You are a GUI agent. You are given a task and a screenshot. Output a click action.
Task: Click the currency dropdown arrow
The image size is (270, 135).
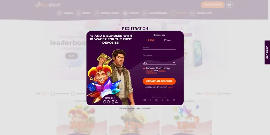point(174,63)
